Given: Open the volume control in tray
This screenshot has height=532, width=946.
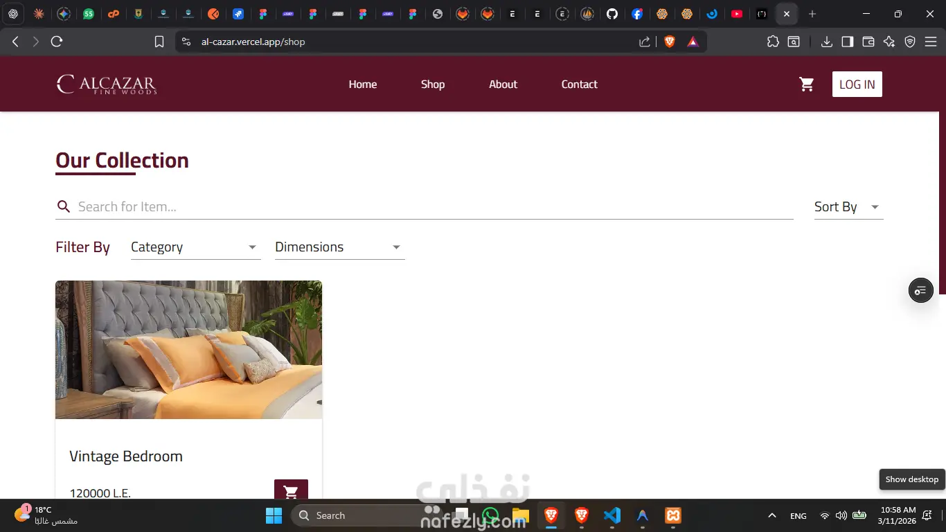Looking at the screenshot, I should 841,515.
